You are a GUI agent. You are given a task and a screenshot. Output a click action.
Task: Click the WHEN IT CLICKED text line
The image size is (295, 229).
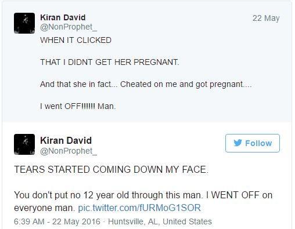pyautogui.click(x=75, y=40)
